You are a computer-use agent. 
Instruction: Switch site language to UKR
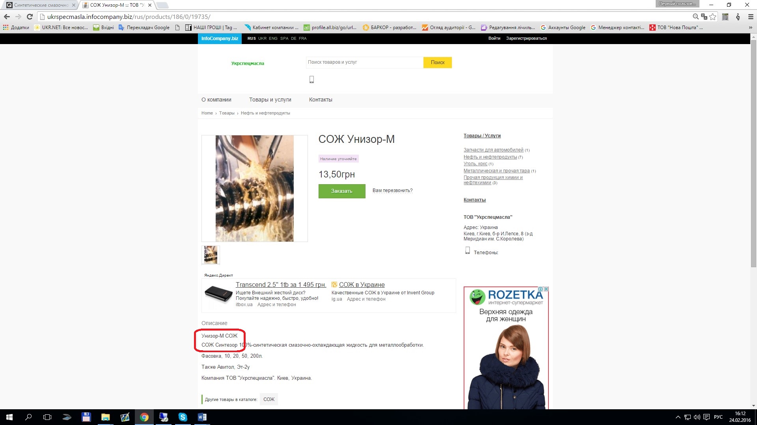point(262,39)
